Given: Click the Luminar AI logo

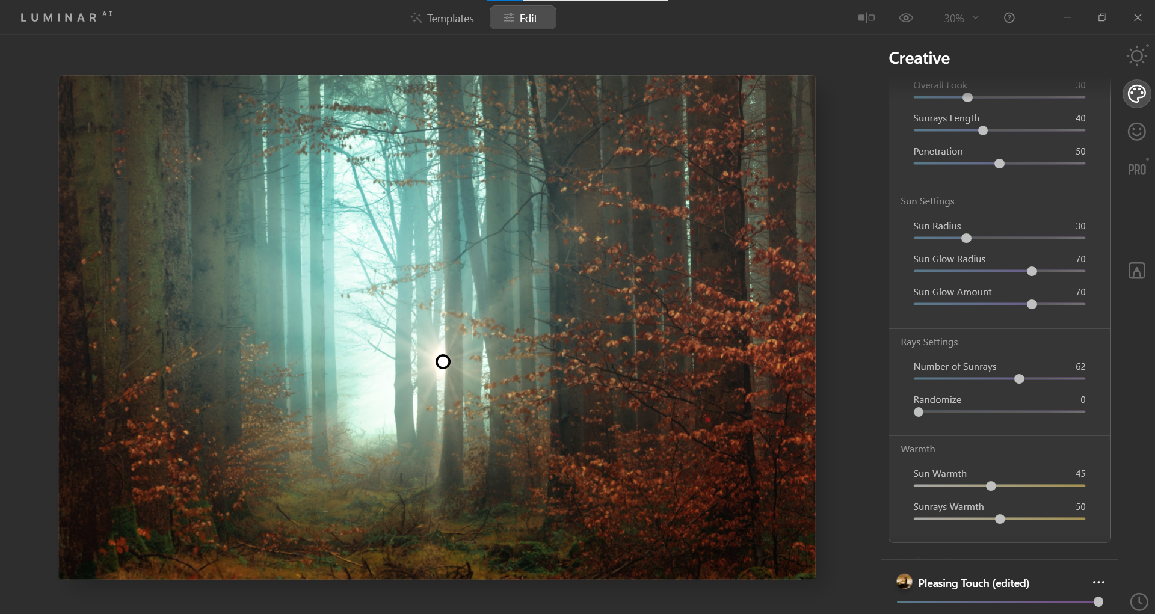Looking at the screenshot, I should point(66,17).
